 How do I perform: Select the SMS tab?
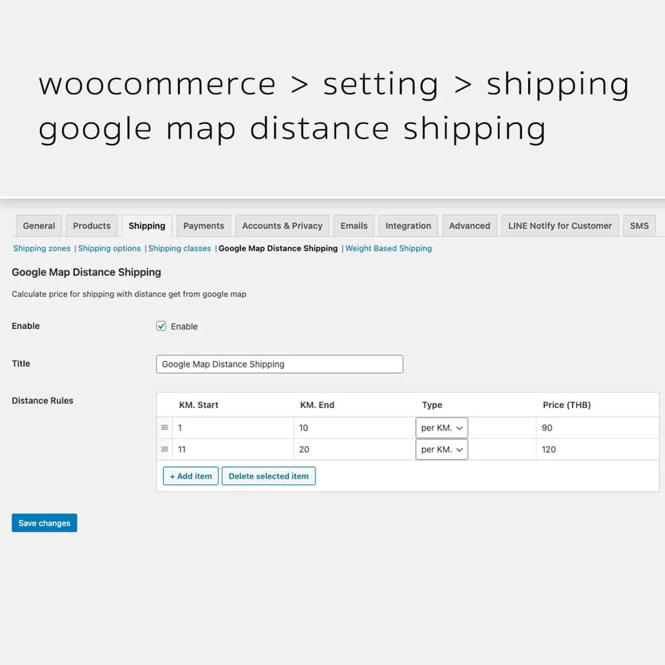pyautogui.click(x=639, y=226)
